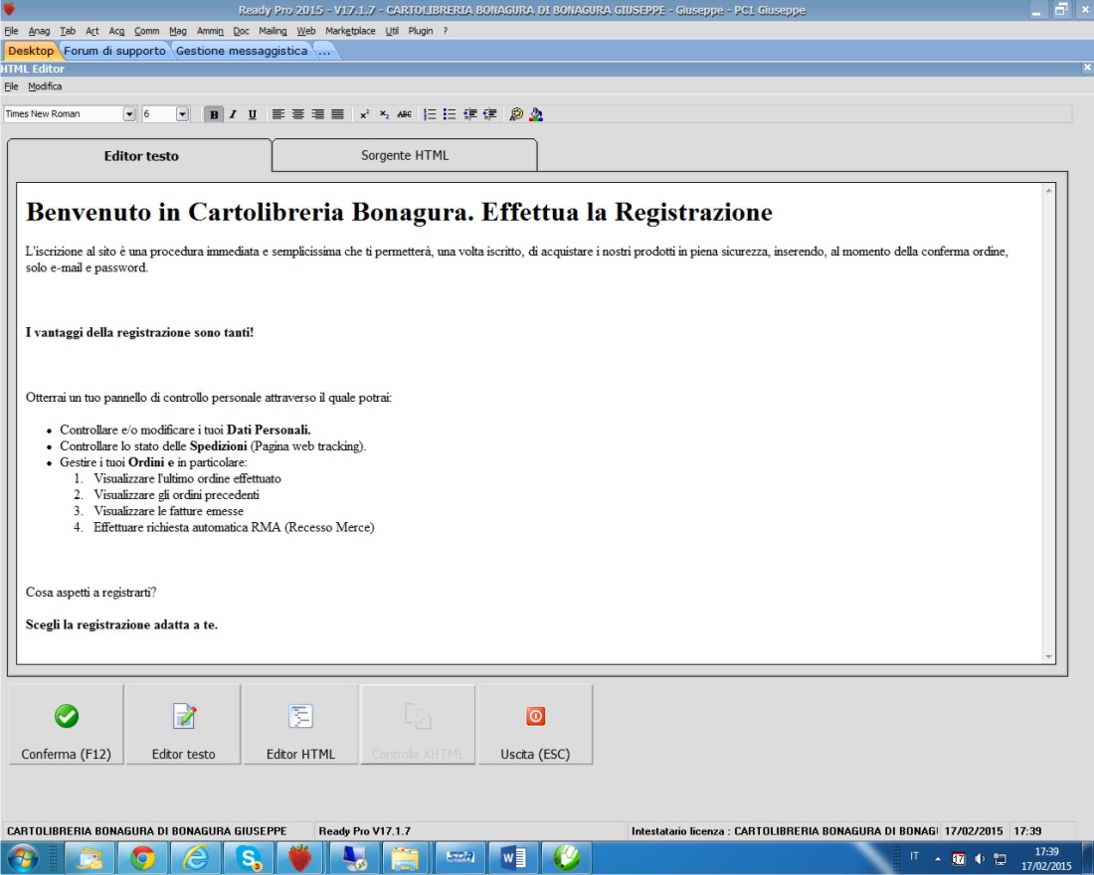Insert a bulleted list

coord(450,114)
